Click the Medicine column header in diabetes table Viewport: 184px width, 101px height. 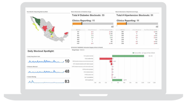point(78,30)
